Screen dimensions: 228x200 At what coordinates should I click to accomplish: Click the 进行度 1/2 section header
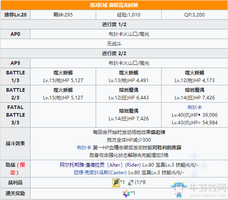point(114,25)
